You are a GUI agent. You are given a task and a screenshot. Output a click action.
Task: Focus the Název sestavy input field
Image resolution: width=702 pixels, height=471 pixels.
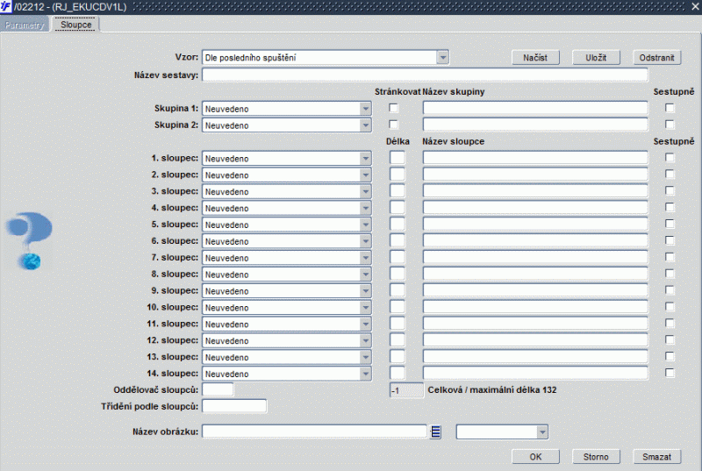425,75
